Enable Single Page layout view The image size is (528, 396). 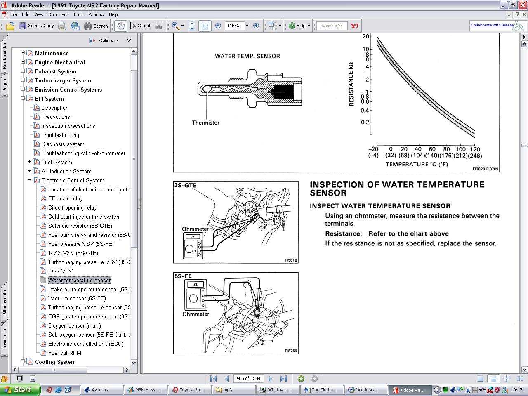[480, 379]
